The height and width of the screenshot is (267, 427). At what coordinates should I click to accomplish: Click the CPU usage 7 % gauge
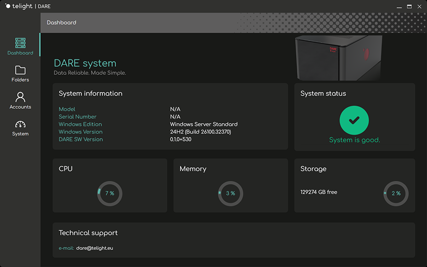pyautogui.click(x=110, y=193)
